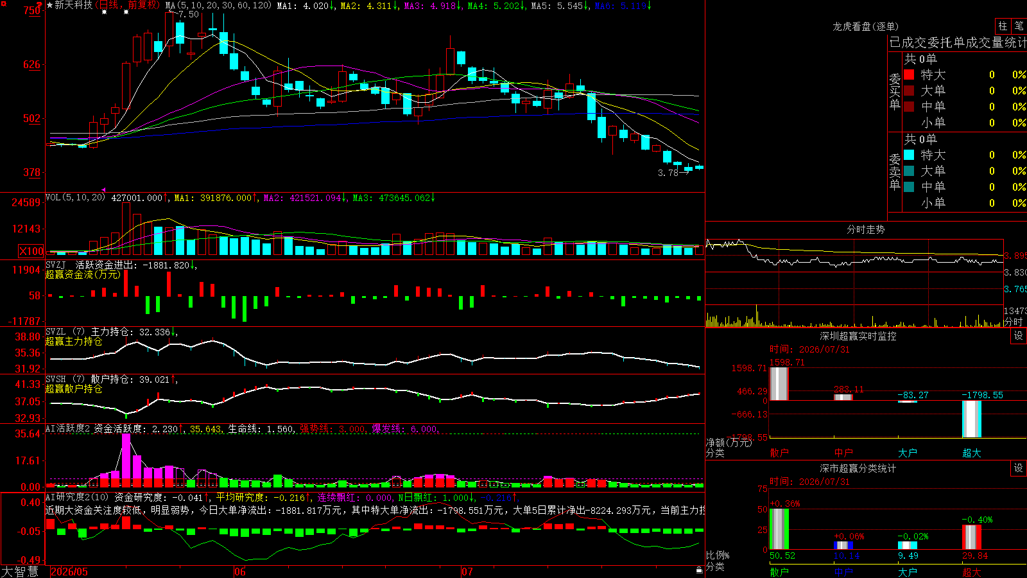Click 超大 category in 深圳超赢实时监控 chart
This screenshot has width=1027, height=578.
coord(972,453)
